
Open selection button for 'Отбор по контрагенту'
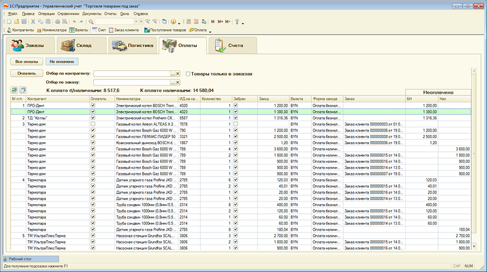(x=172, y=73)
